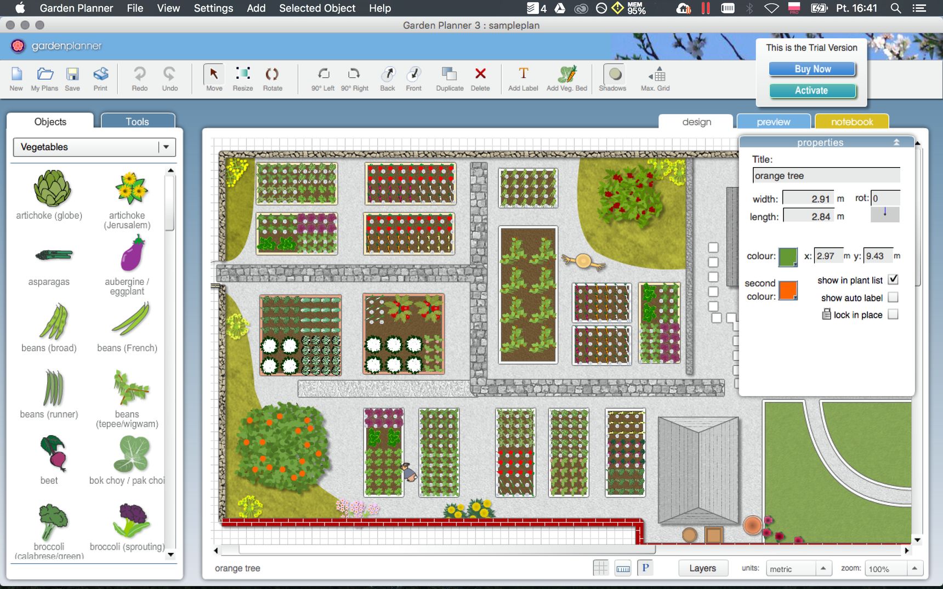Open the Help menu
The height and width of the screenshot is (589, 943).
[380, 8]
